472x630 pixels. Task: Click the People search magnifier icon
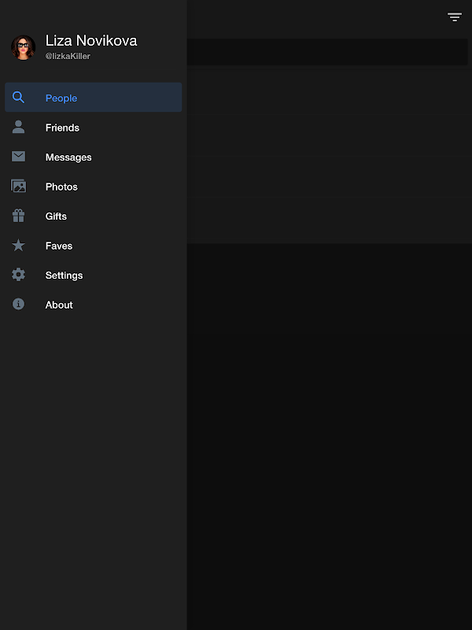[x=18, y=97]
